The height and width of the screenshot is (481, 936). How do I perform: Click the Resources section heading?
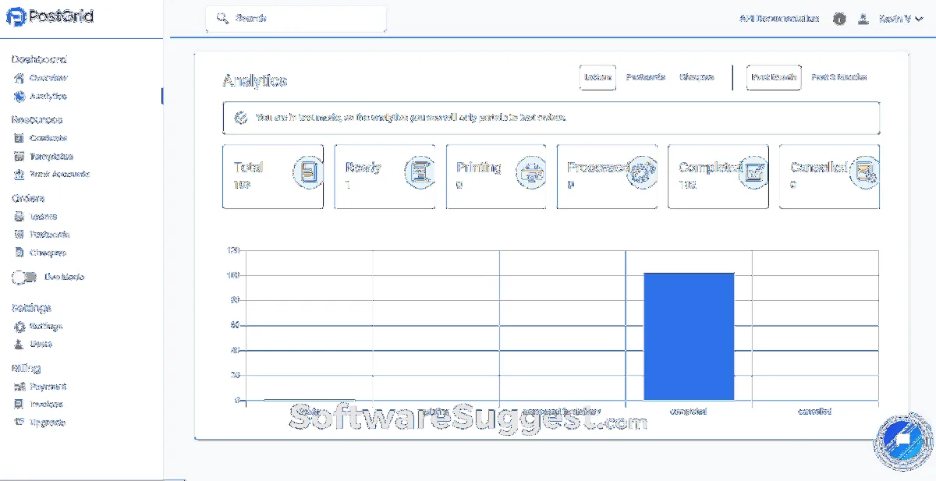[37, 119]
